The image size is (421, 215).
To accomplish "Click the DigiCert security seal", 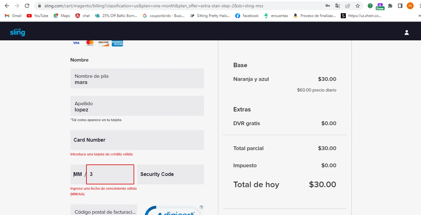I will coord(174,210).
